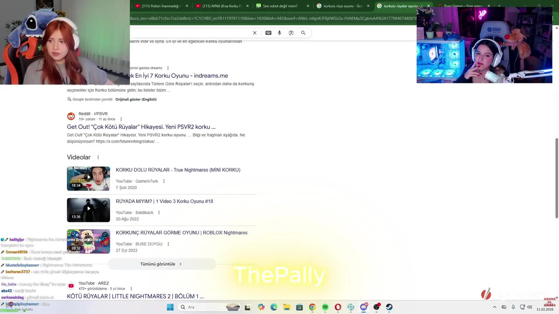Open more options for the indreams.me result
The image size is (559, 314).
168,68
